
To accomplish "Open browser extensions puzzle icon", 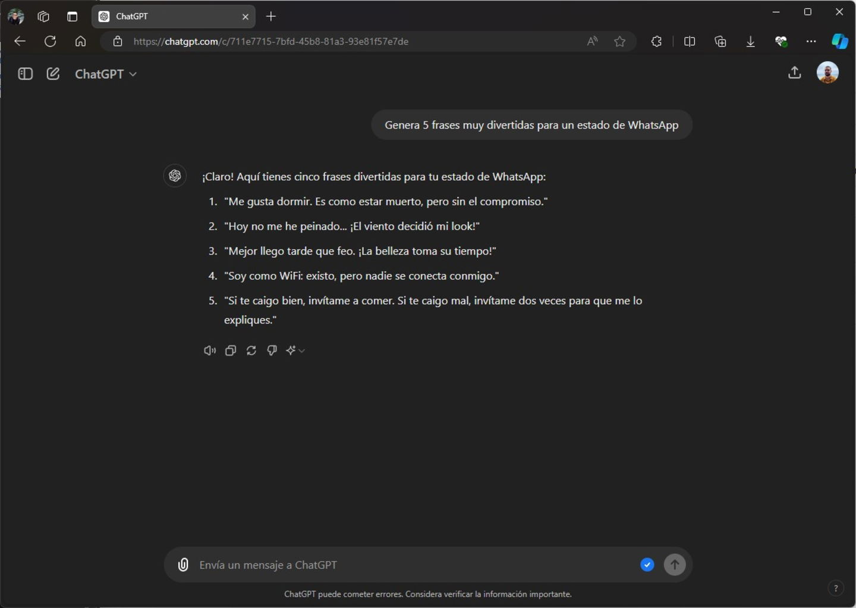I will click(x=656, y=41).
